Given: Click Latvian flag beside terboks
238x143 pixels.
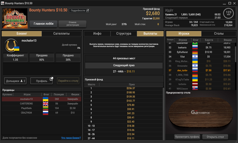Looking at the screenshot, I should 195,84.
